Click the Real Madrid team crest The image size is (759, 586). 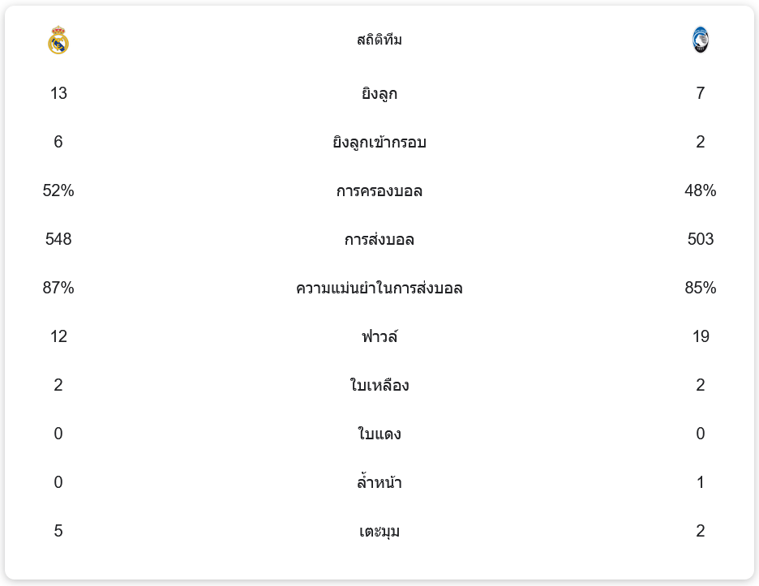(58, 40)
